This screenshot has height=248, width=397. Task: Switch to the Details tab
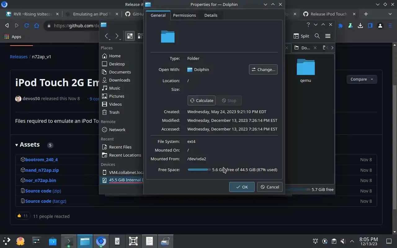[211, 15]
